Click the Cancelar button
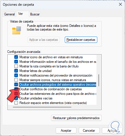This screenshot has width=125, height=136. point(89,131)
